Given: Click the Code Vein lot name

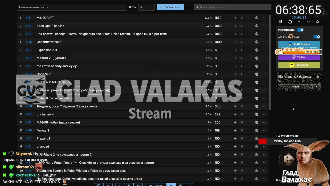Looking at the screenshot, I should click(44, 74).
